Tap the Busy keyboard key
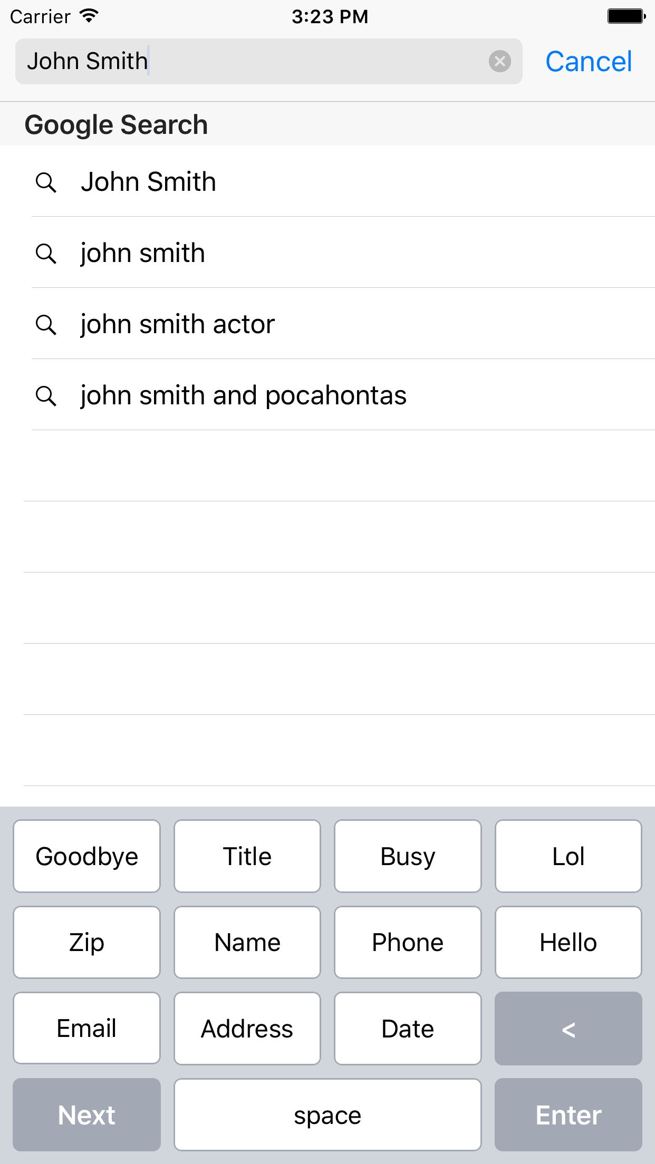 tap(408, 856)
